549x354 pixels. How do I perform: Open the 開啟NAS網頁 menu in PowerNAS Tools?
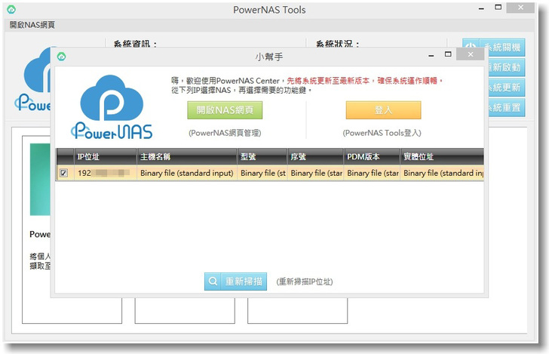point(32,25)
